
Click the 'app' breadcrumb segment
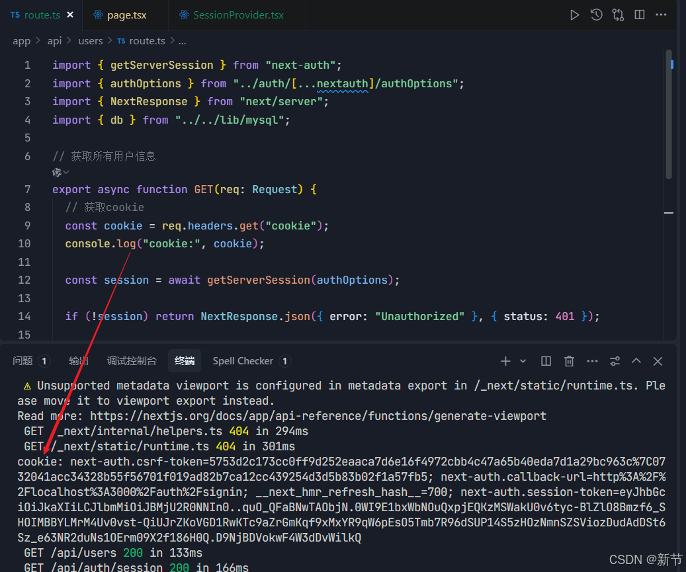[21, 41]
